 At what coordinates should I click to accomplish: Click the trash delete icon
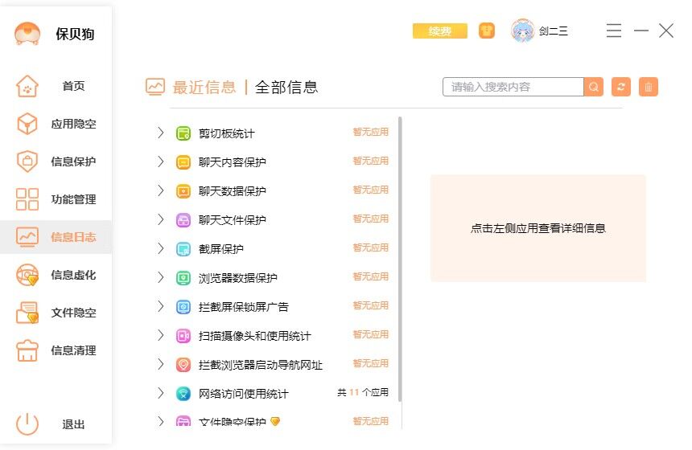[649, 87]
